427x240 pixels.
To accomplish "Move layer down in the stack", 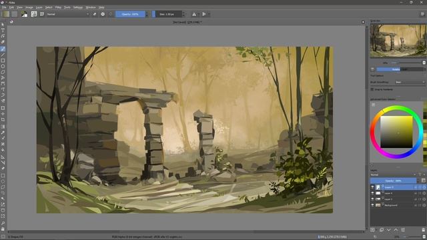I will (388, 230).
